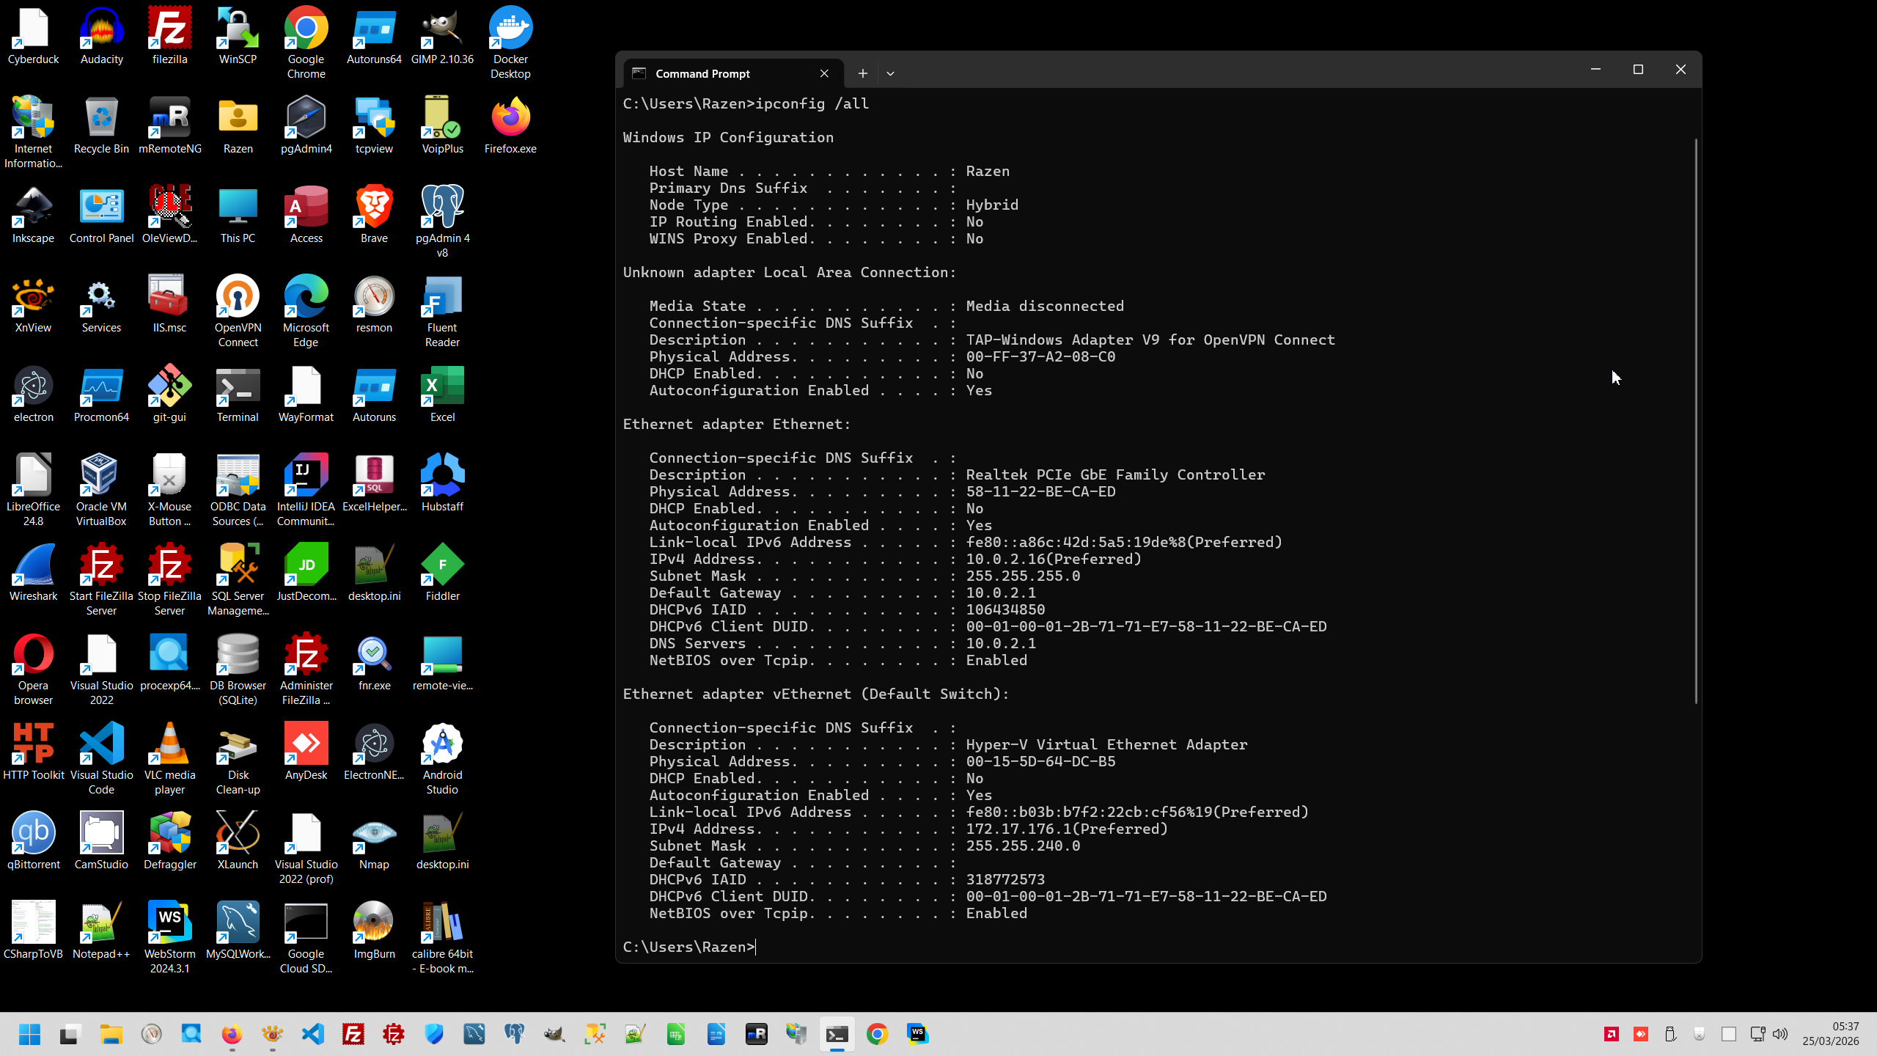
Task: Open the clock and date flyout
Action: pos(1831,1034)
